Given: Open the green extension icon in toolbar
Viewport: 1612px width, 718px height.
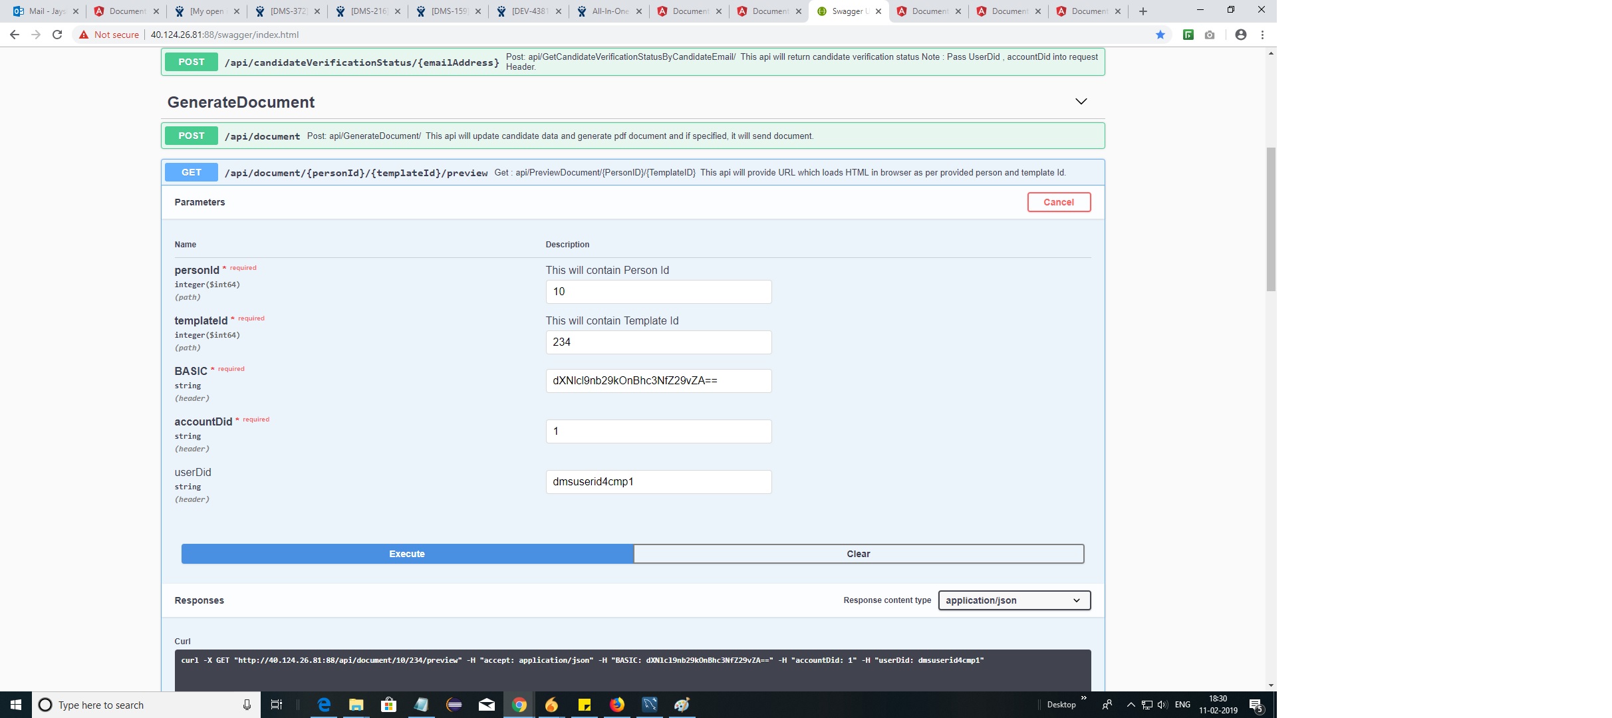Looking at the screenshot, I should [1188, 35].
